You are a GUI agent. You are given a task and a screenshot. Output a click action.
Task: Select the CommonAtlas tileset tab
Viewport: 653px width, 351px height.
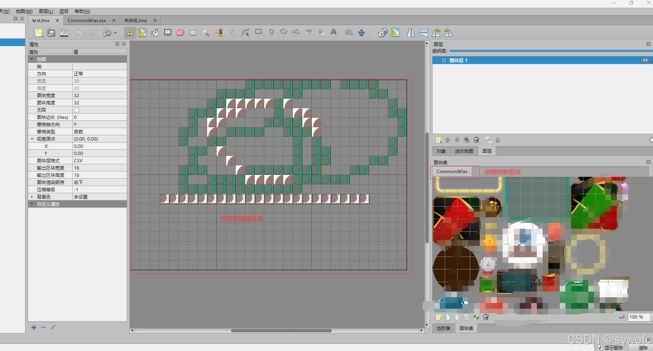tap(452, 171)
